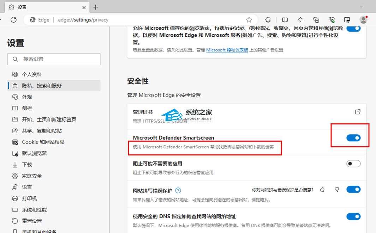Screen dimensions: 376x233
Task: Select 隐私、搜索和服务 in sidebar
Action: tap(54, 86)
